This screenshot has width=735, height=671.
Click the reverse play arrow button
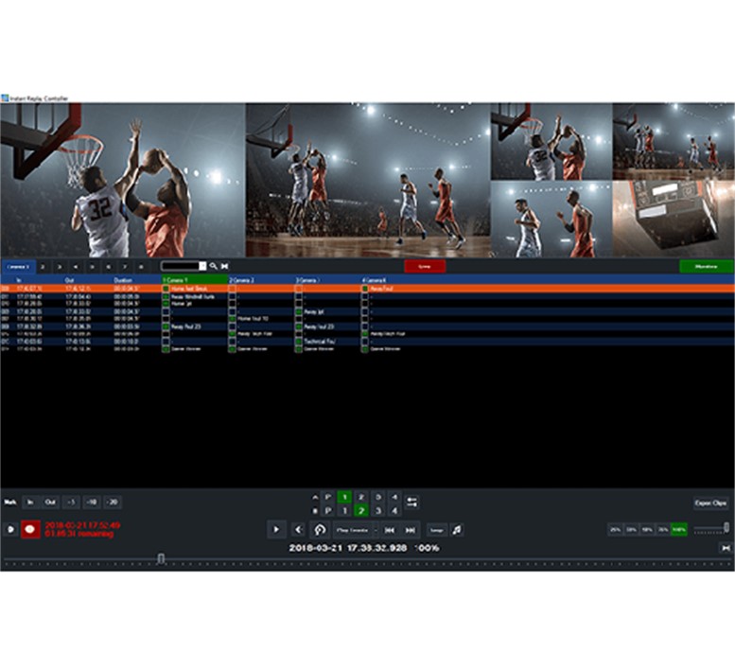297,530
